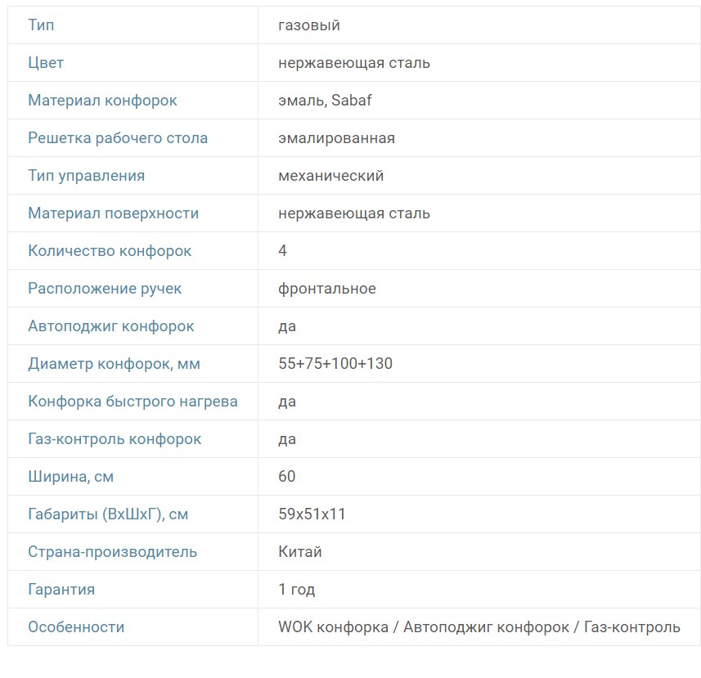Click the 'WOK конфорка' features text
The height and width of the screenshot is (678, 701).
point(333,627)
